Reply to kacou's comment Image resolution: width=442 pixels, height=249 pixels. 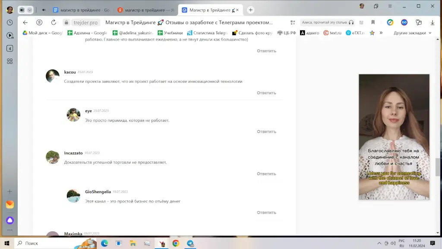point(266,93)
